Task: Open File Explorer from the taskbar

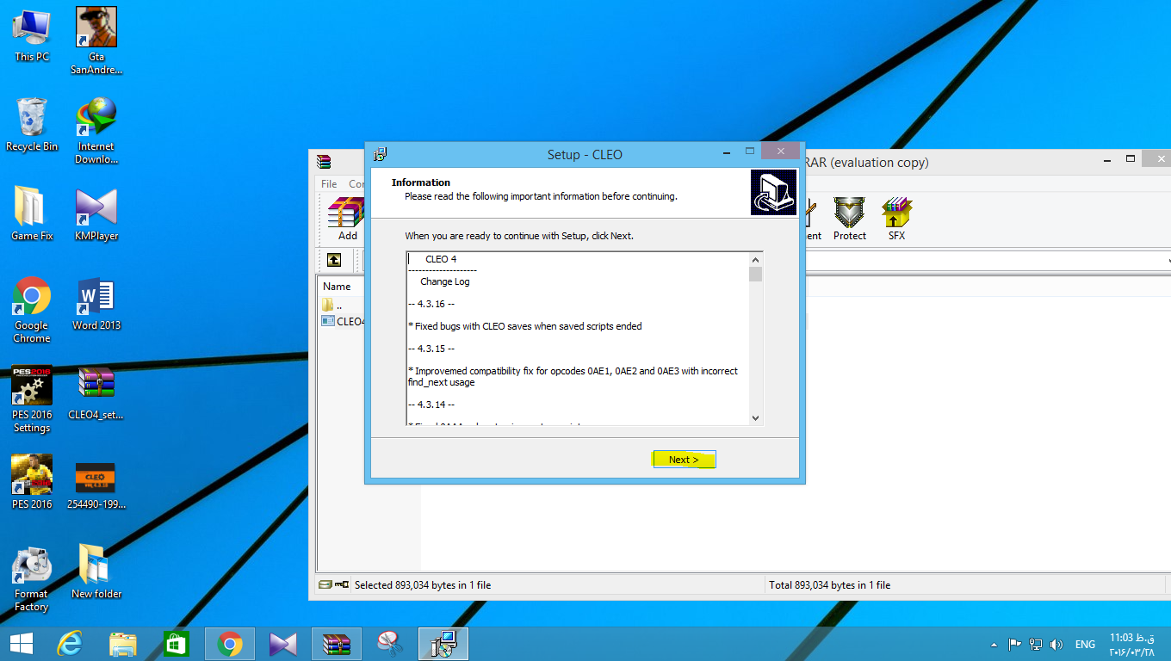Action: pyautogui.click(x=123, y=644)
